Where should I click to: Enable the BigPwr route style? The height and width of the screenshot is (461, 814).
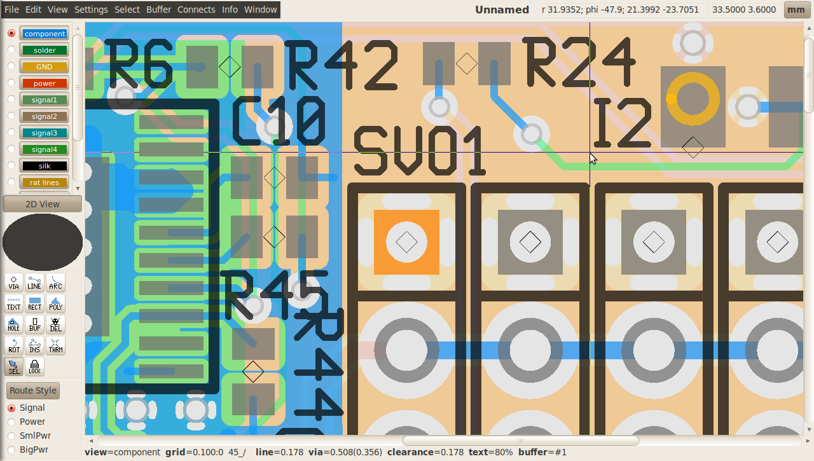(11, 450)
